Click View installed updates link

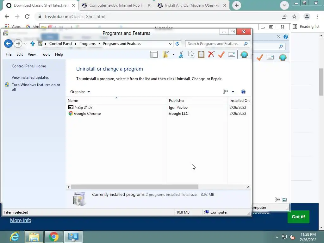tap(30, 78)
